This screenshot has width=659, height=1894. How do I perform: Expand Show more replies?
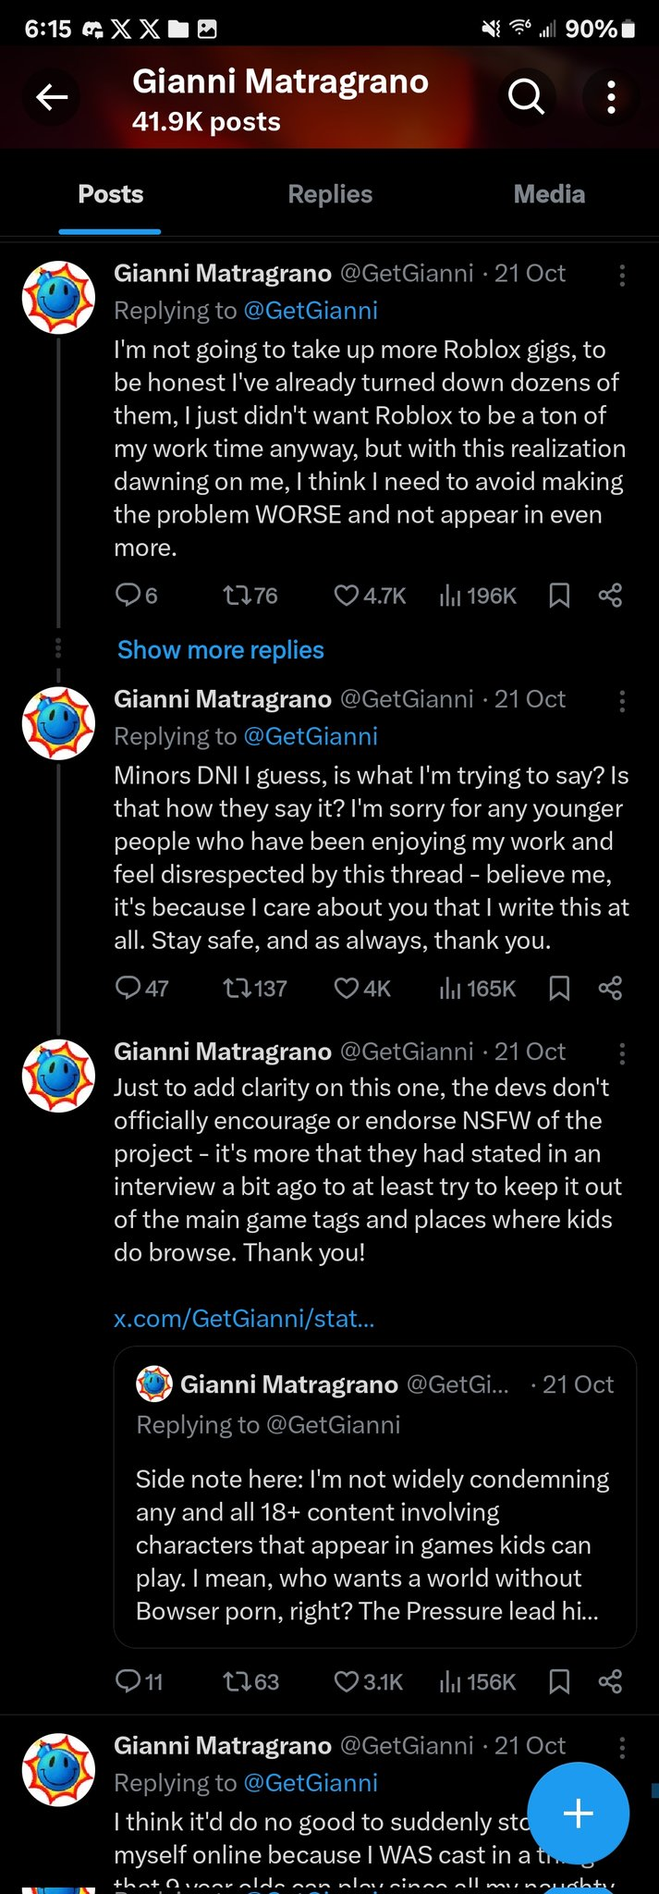coord(221,650)
